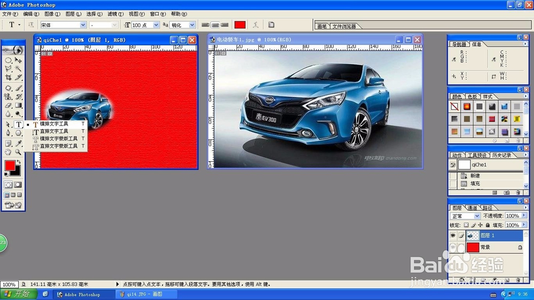The height and width of the screenshot is (300, 534).
Task: Open the character palettes icon in options bar
Action: pos(271,25)
